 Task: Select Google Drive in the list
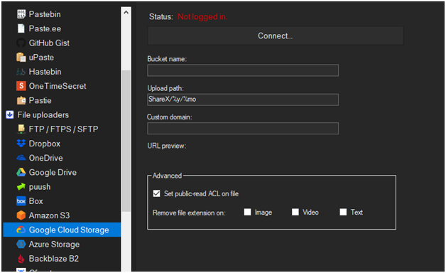point(53,172)
